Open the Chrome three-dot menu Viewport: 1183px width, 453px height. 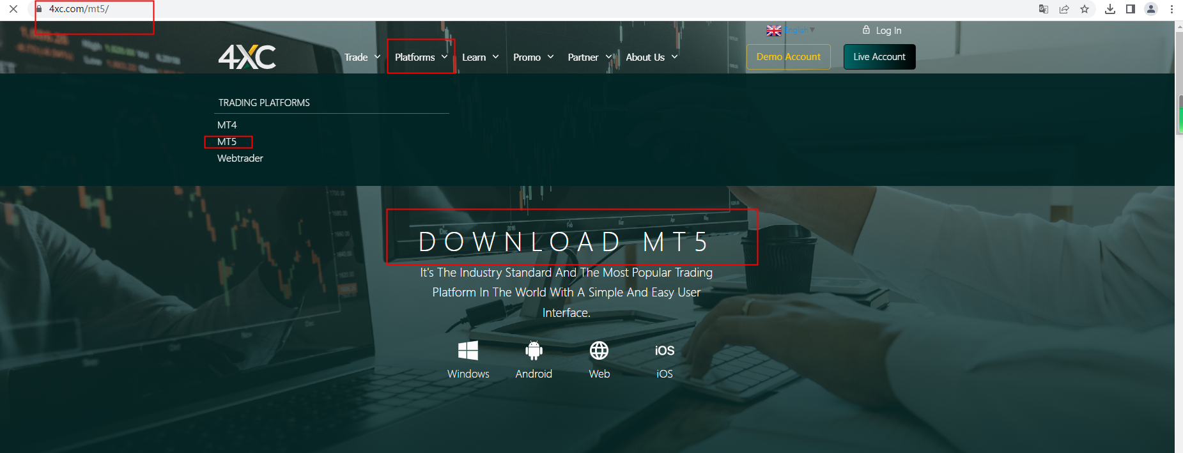click(1171, 9)
